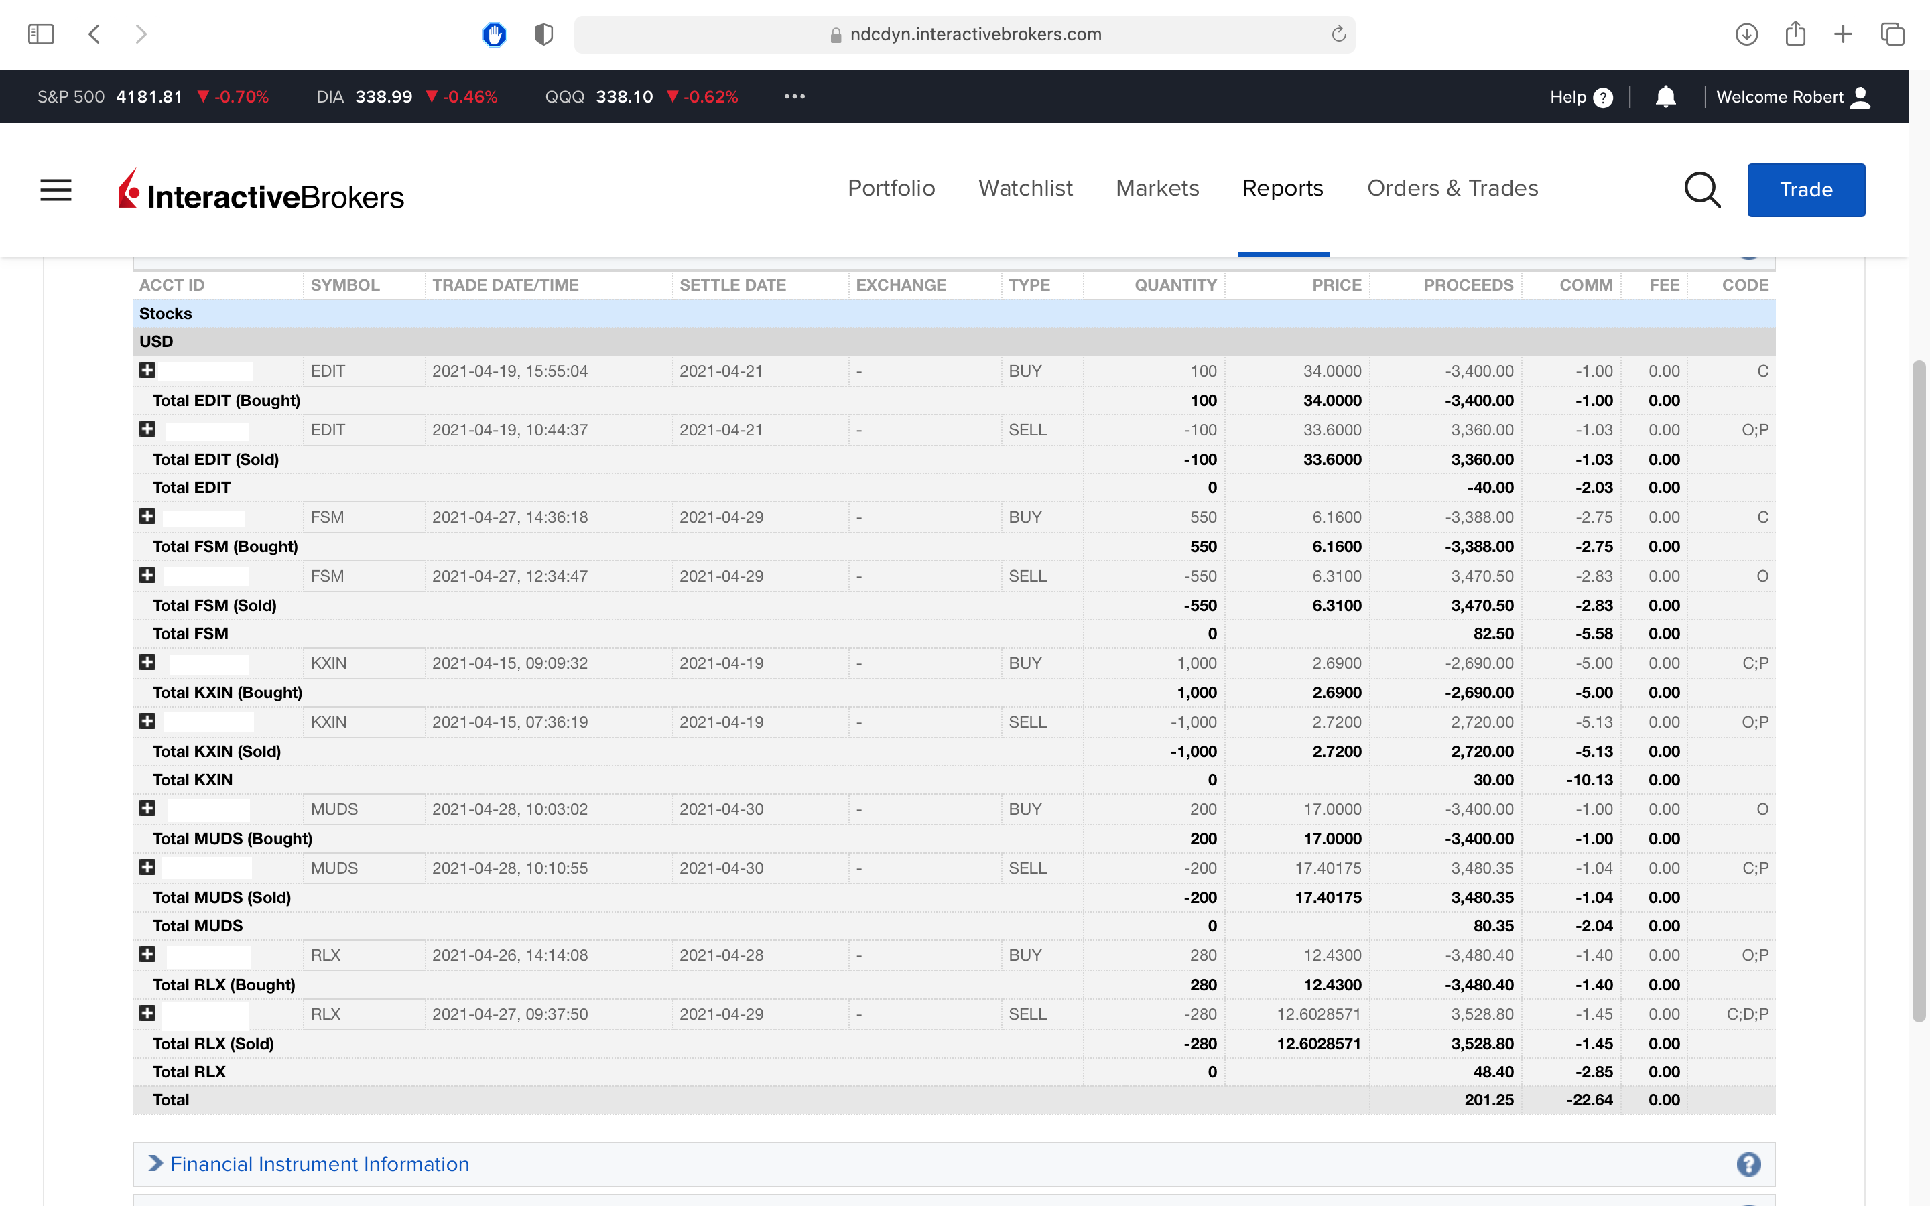The height and width of the screenshot is (1206, 1930).
Task: Click the user profile icon
Action: click(1860, 97)
